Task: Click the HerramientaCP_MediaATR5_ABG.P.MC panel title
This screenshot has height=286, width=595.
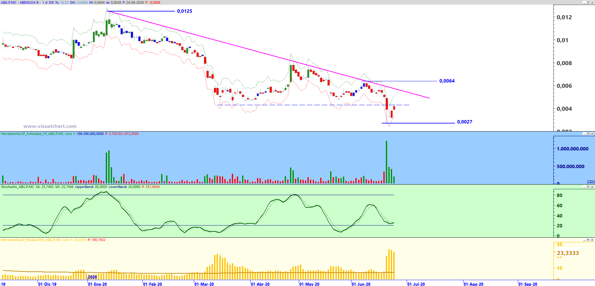Action: point(31,240)
